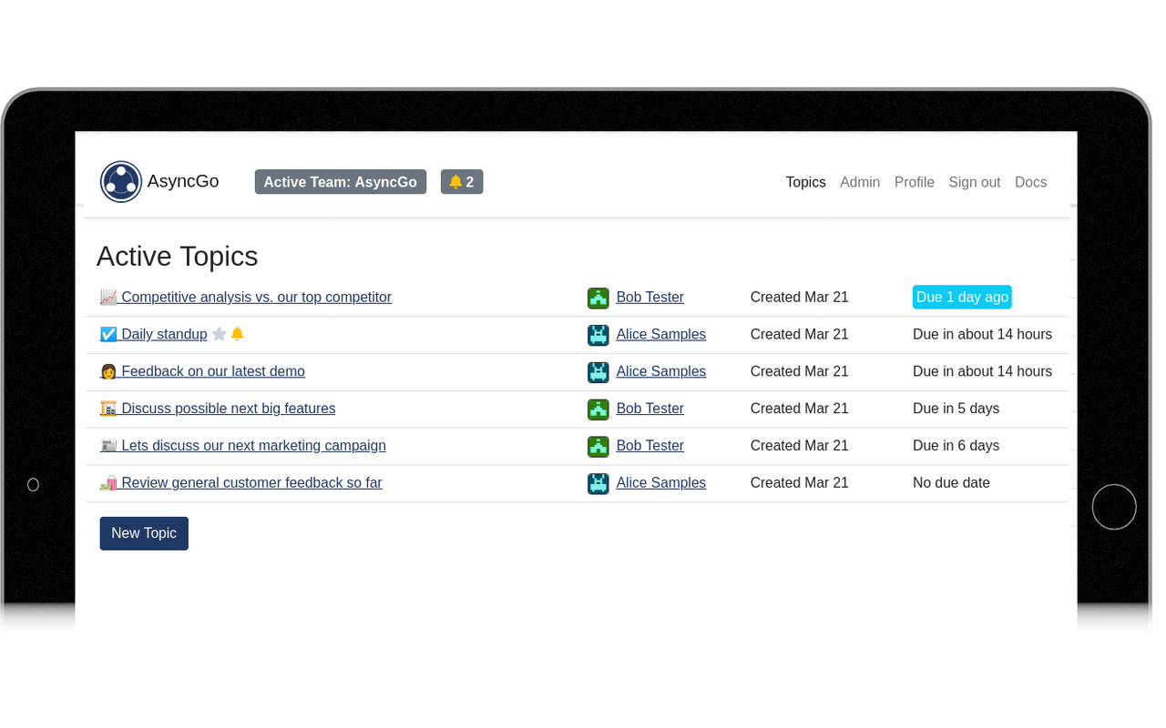
Task: Tap the tablet home button on the right bezel
Action: click(1114, 507)
